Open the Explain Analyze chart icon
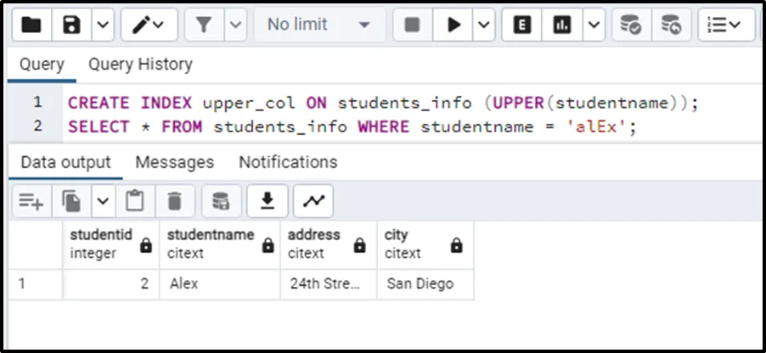The image size is (766, 353). [562, 25]
